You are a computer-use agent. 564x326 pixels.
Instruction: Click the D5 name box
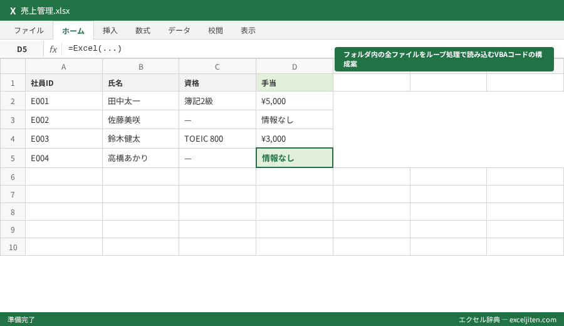click(x=22, y=50)
